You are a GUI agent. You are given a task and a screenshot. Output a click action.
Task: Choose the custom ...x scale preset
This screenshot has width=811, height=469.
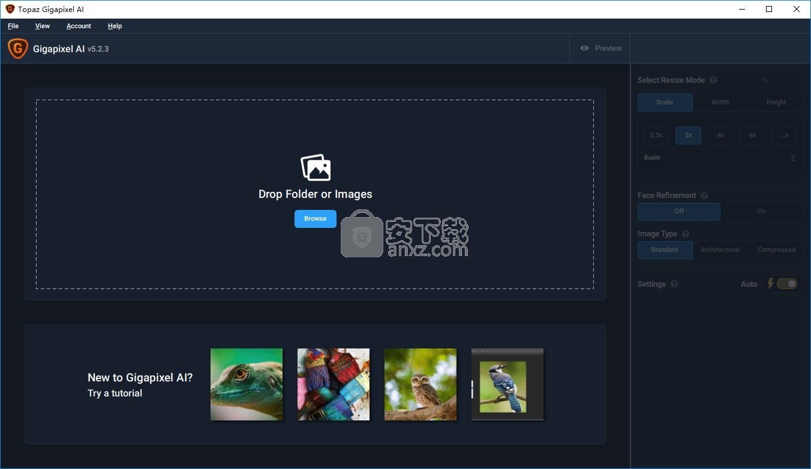pyautogui.click(x=784, y=135)
